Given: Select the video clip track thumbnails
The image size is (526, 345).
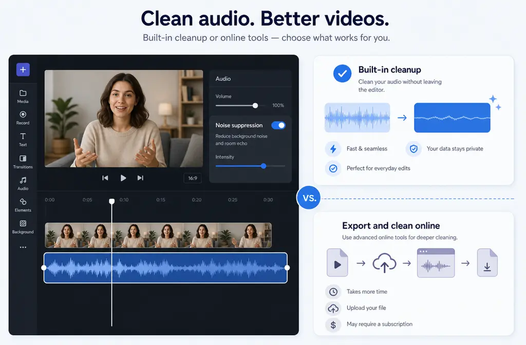Looking at the screenshot, I should point(158,235).
